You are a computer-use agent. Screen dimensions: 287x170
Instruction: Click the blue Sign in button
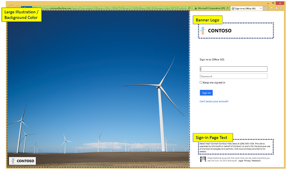click(x=206, y=93)
